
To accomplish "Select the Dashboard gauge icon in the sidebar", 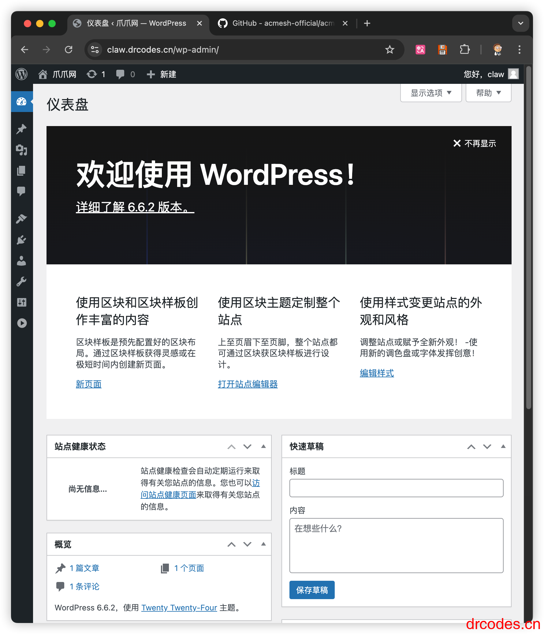I will point(22,102).
